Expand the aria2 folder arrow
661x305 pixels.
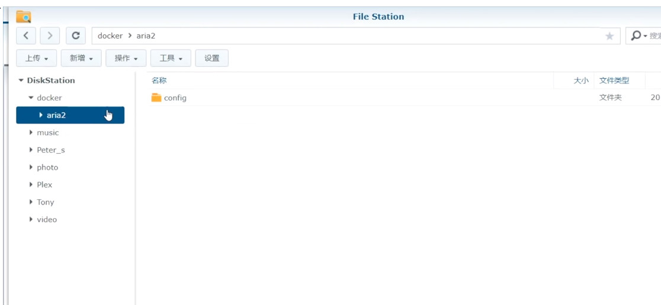(40, 115)
